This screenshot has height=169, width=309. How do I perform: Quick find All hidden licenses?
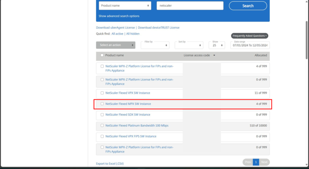(x=133, y=34)
